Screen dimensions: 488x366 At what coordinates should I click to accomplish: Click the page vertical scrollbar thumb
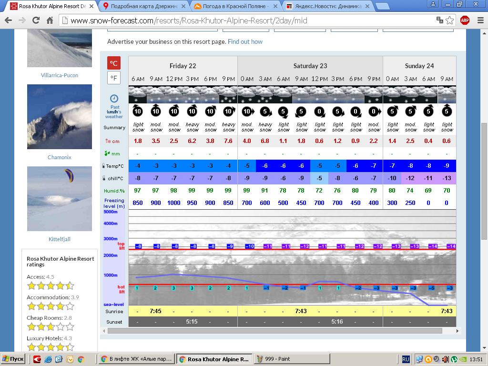485,181
